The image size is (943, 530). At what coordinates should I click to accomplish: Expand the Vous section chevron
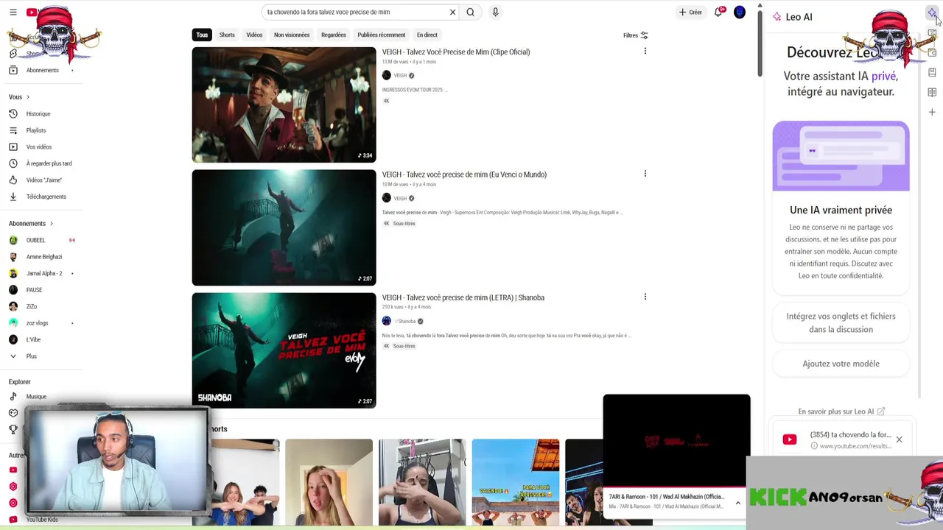point(28,97)
